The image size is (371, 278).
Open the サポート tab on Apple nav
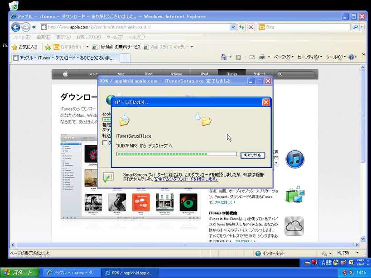pyautogui.click(x=260, y=74)
